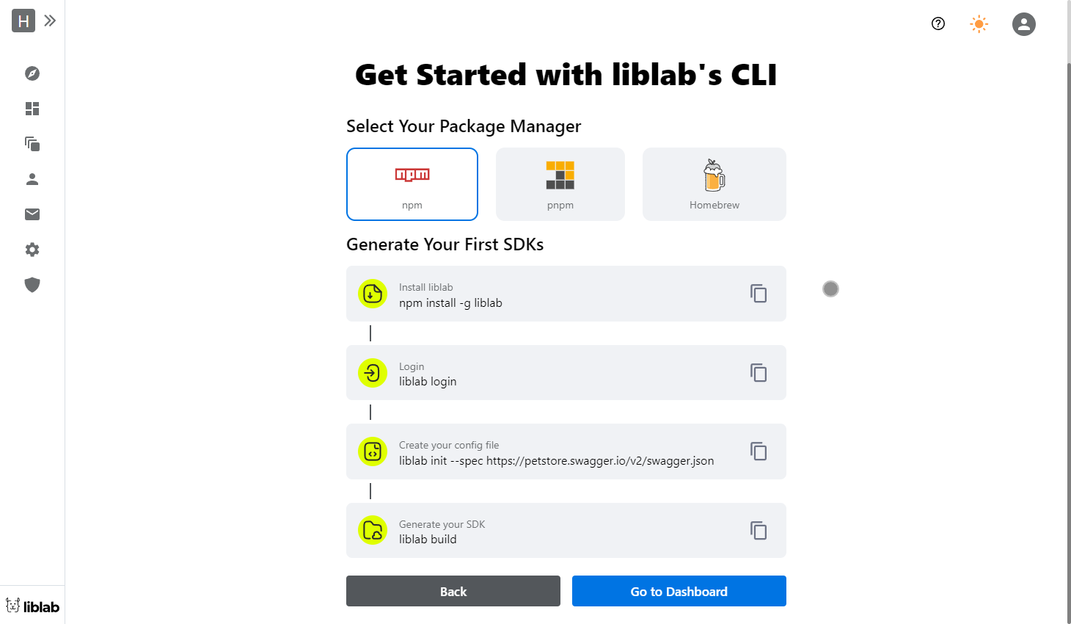Select the shield security icon in sidebar

(32, 284)
